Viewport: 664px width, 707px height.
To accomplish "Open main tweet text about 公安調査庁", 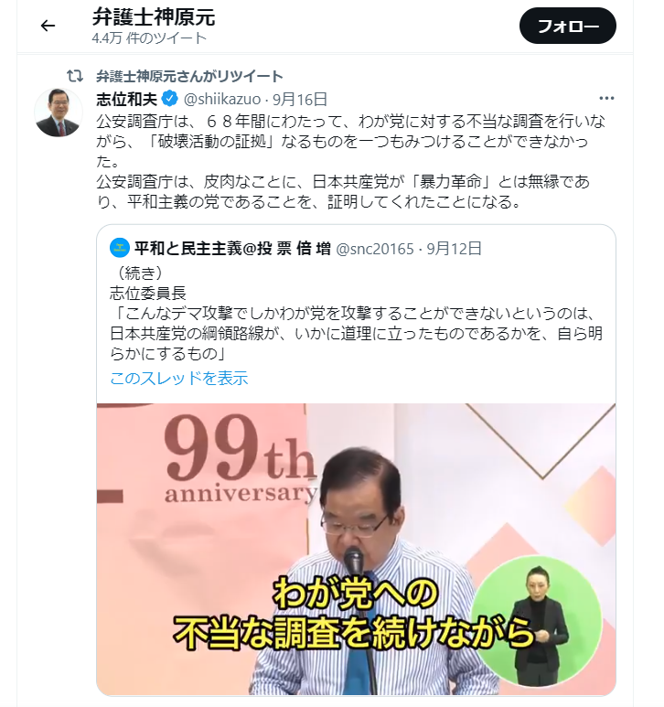I will point(350,161).
